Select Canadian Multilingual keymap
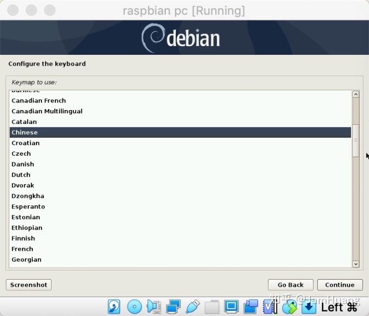This screenshot has height=316, width=369. (180, 111)
